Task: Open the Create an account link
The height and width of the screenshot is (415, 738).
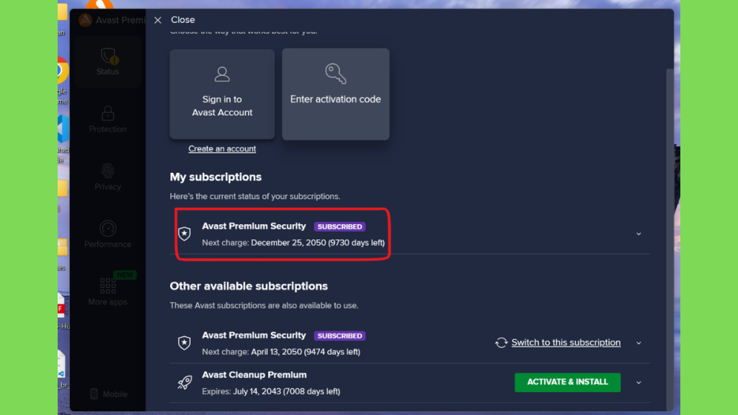Action: click(222, 148)
